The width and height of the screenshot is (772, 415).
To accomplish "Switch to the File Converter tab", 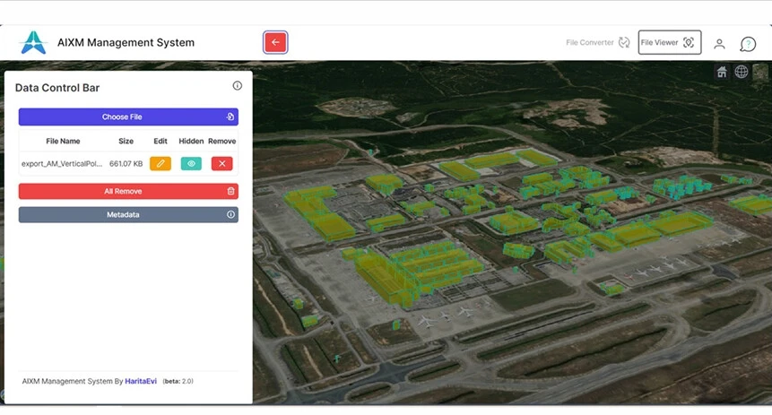I will coord(597,42).
